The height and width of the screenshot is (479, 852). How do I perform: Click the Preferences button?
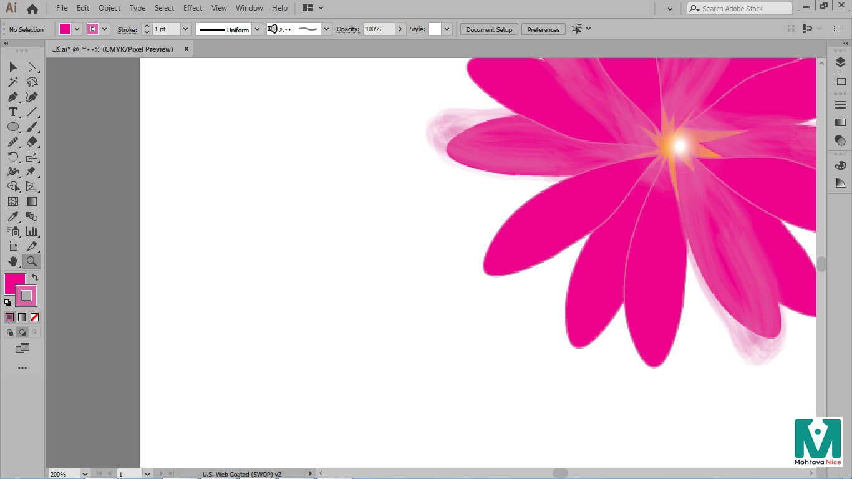543,29
